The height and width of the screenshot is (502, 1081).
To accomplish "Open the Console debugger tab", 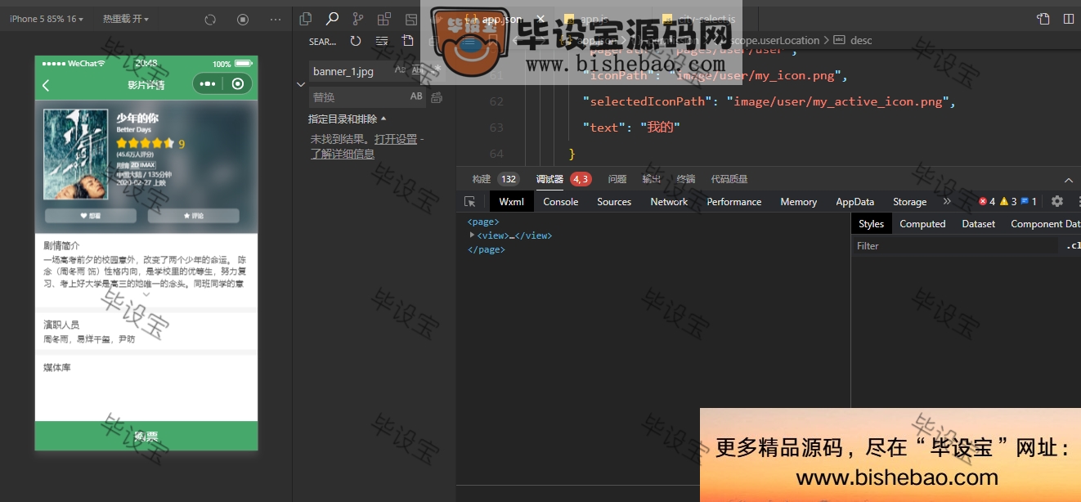I will [x=561, y=202].
